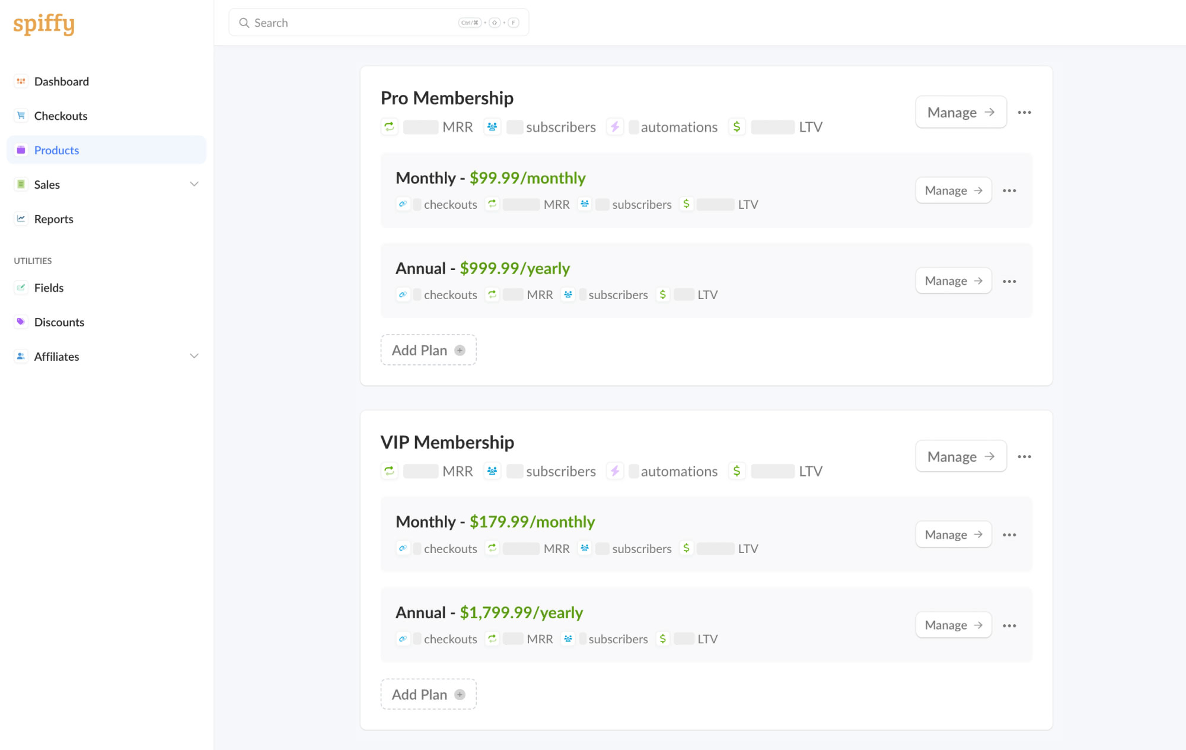The width and height of the screenshot is (1186, 750).
Task: Click the Checkouts cart icon
Action: tap(21, 116)
